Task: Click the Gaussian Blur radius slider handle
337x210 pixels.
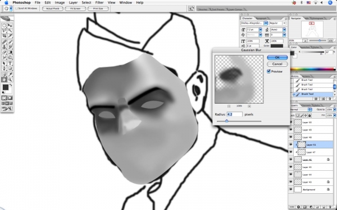Action: [x=226, y=121]
